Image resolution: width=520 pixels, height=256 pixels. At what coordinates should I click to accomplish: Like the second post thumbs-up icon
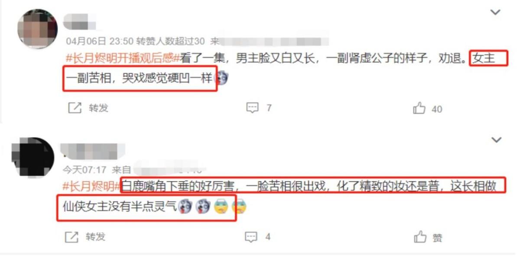420,237
